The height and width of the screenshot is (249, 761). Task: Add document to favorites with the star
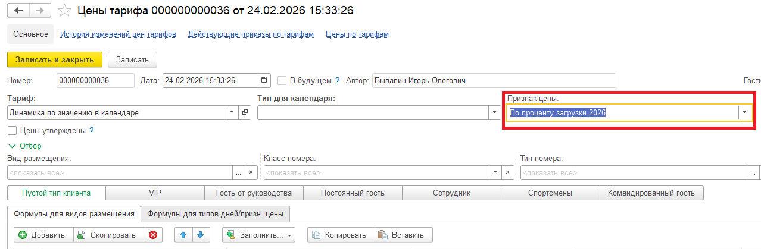coord(64,11)
